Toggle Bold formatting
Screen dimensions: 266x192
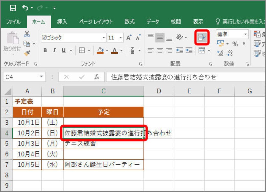(x=45, y=50)
